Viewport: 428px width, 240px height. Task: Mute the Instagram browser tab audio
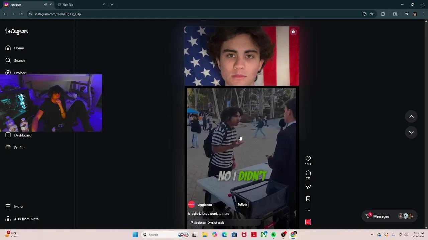pos(45,4)
